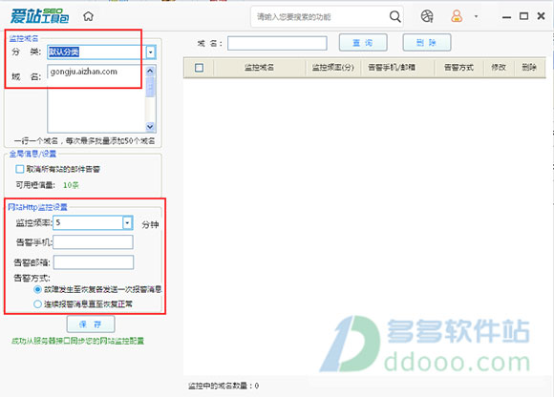Screen dimensions: 554x397
Task: Minimize the window
Action: click(506, 17)
